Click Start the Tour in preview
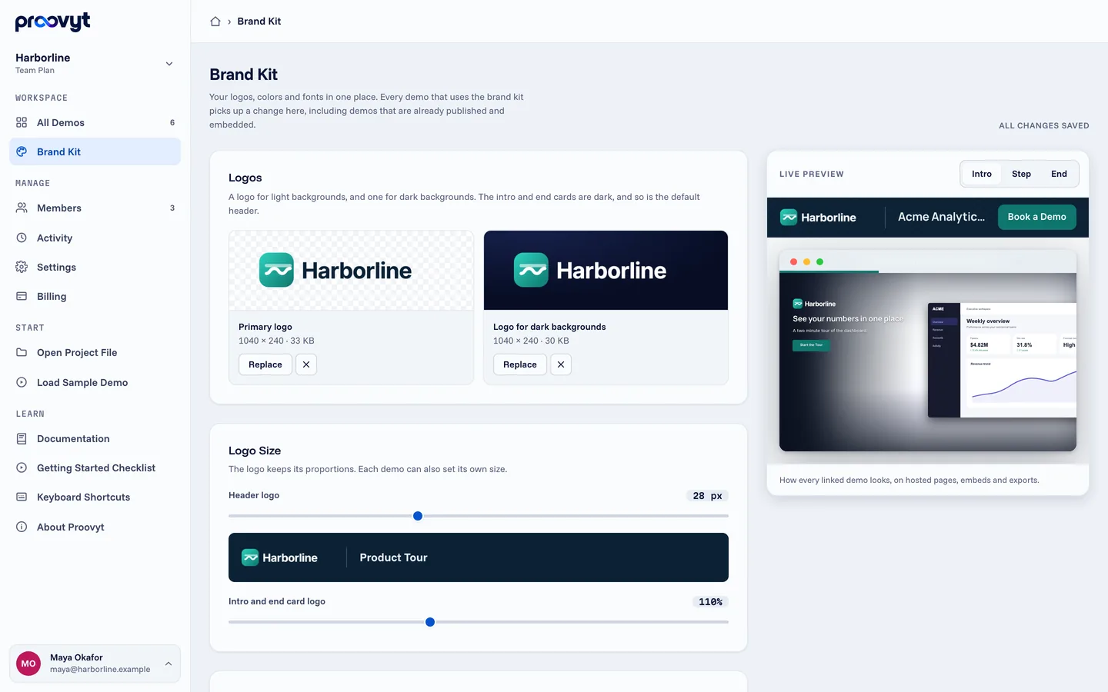The image size is (1108, 692). (x=811, y=345)
